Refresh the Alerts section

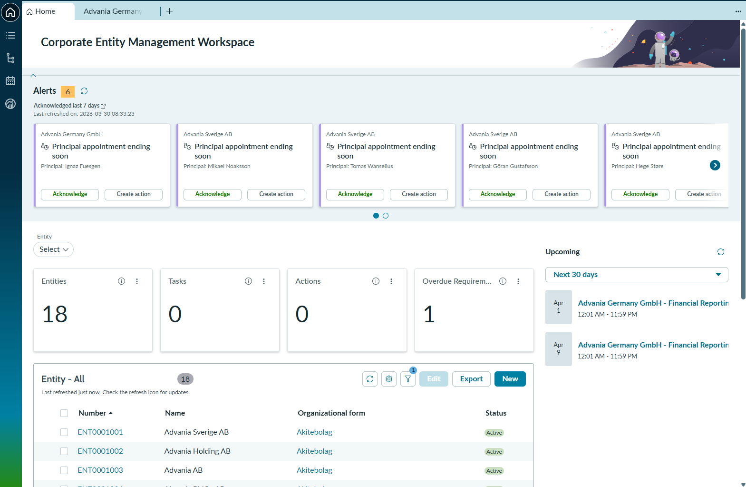84,91
